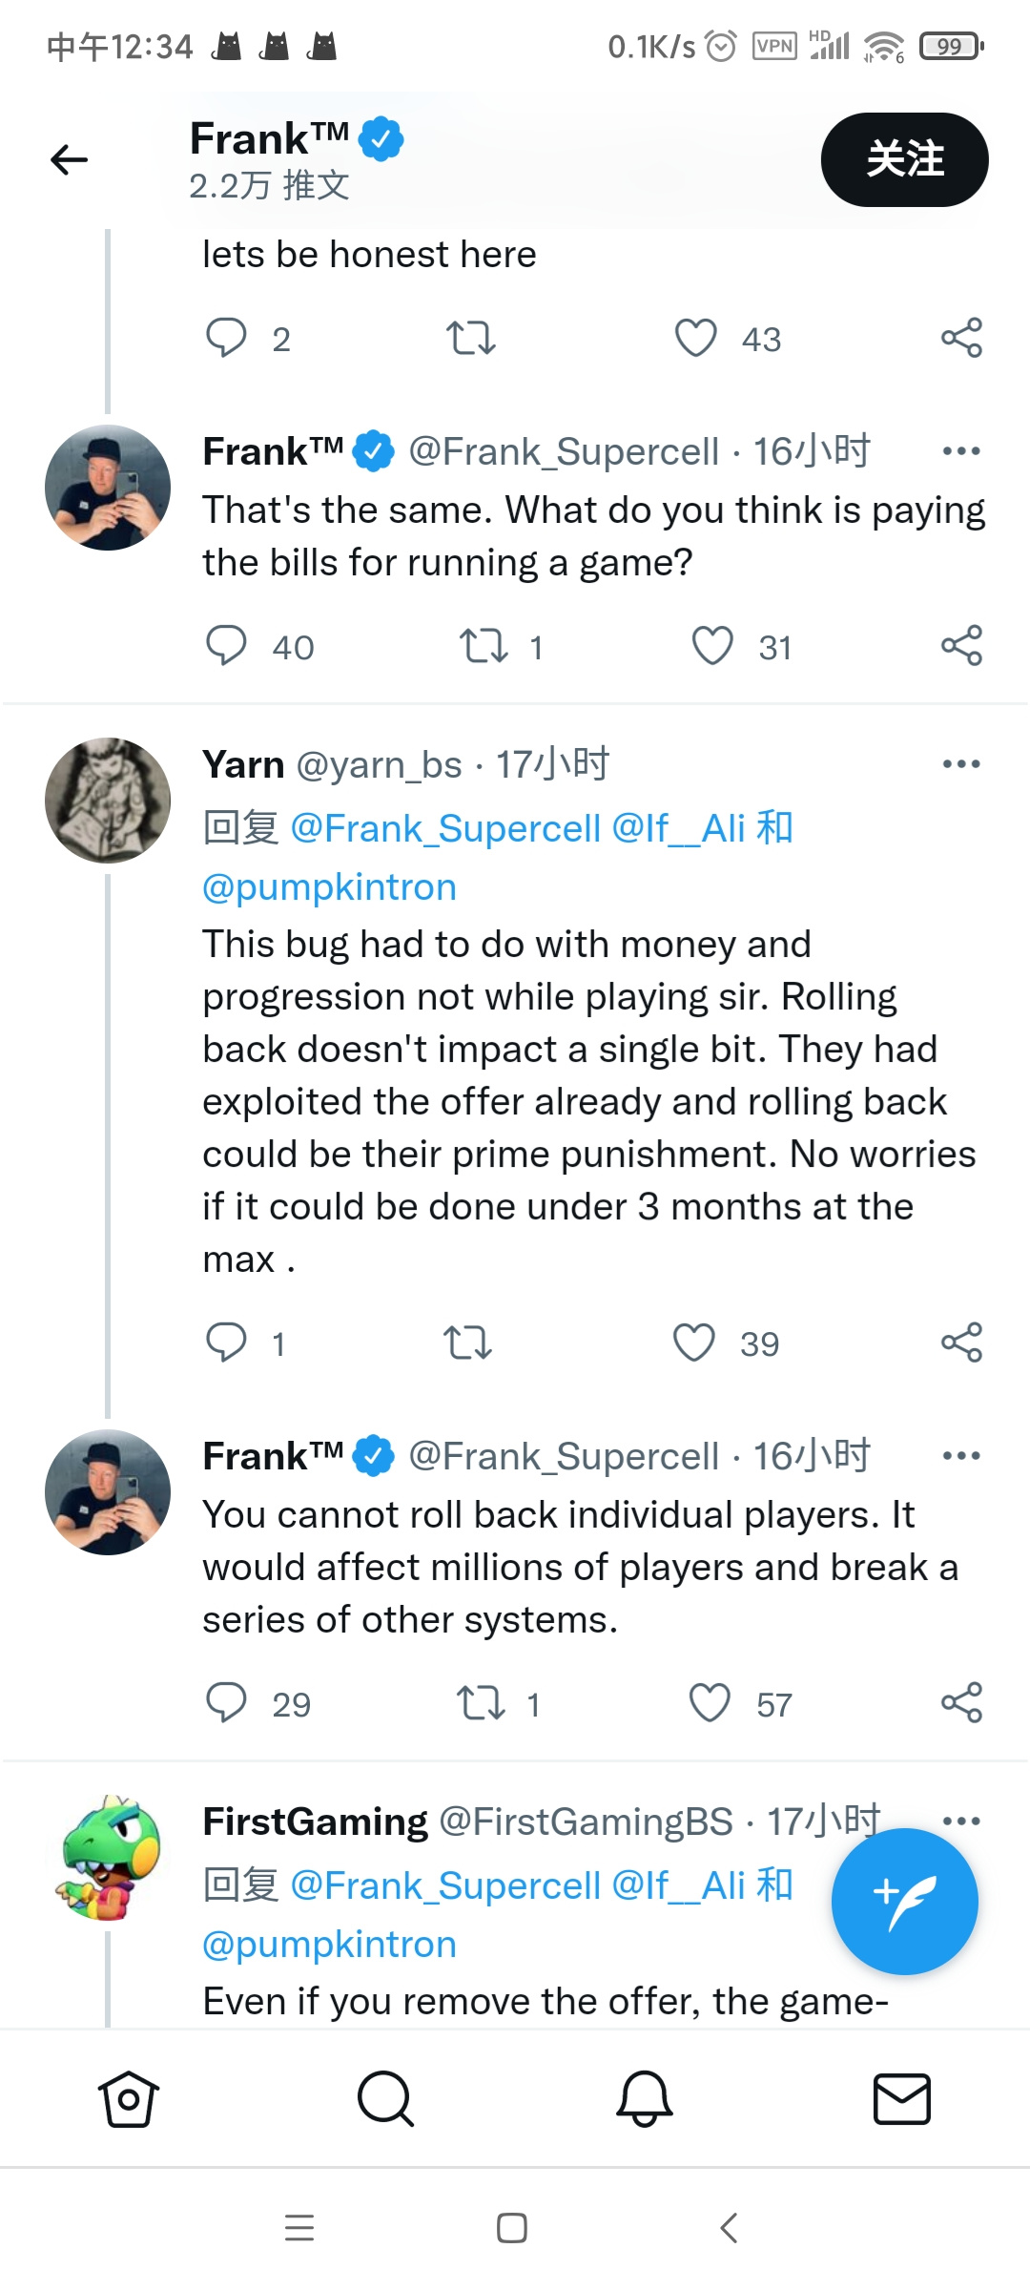Compose a new tweet with floating button
The image size is (1030, 2290).
[x=904, y=1901]
